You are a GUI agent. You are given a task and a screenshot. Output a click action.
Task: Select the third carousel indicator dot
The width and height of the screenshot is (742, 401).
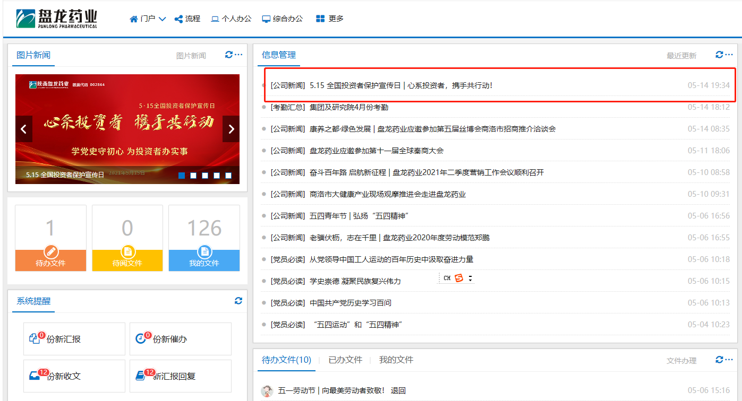[205, 176]
